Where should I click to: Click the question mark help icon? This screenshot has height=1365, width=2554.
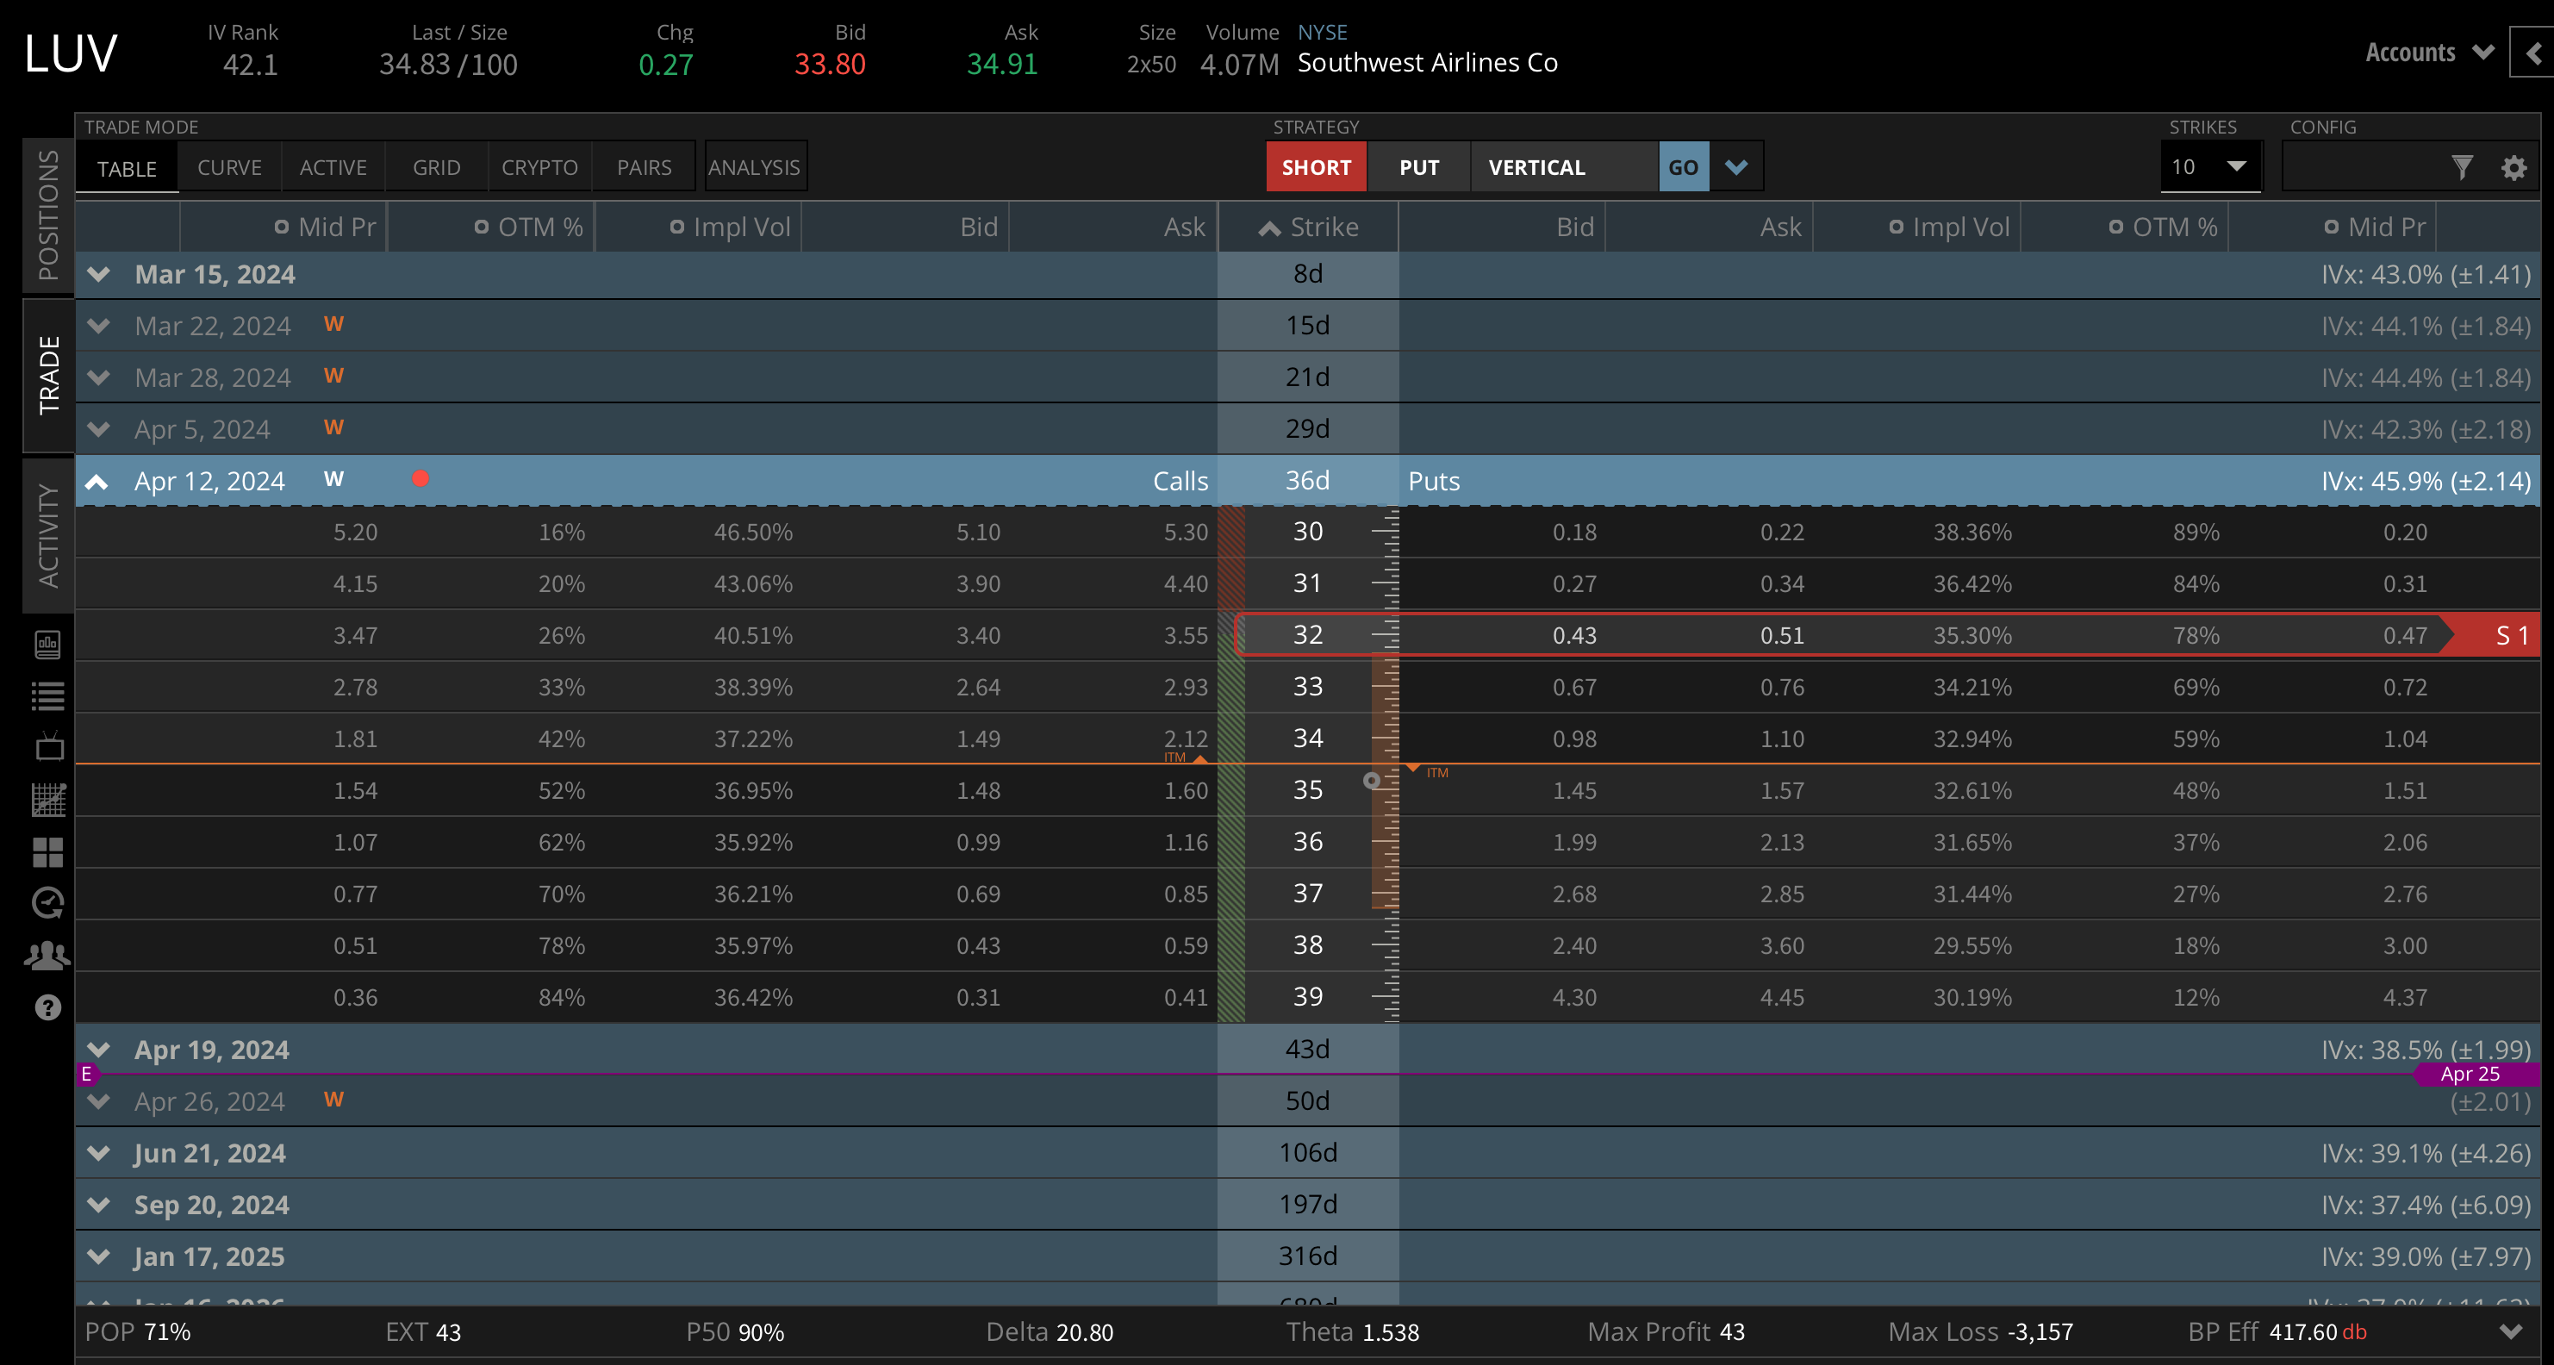[x=47, y=1007]
